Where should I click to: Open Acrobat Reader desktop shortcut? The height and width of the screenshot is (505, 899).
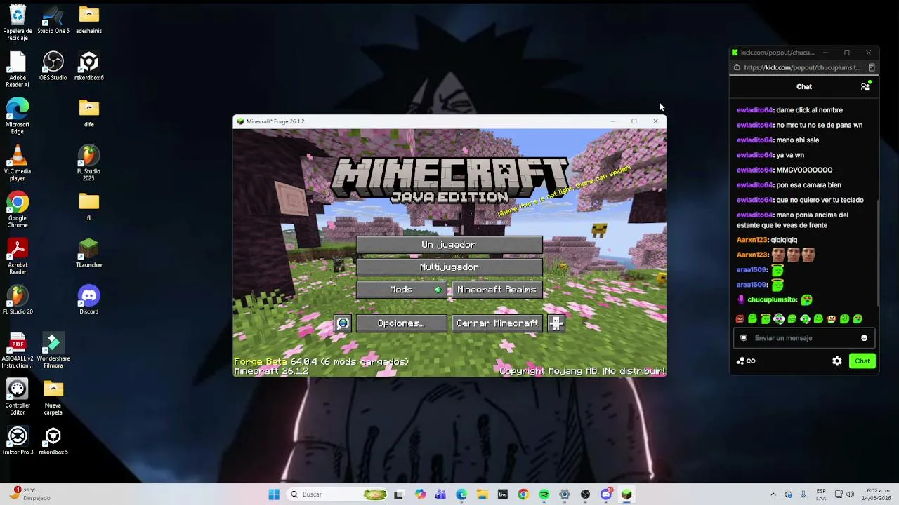(x=18, y=257)
